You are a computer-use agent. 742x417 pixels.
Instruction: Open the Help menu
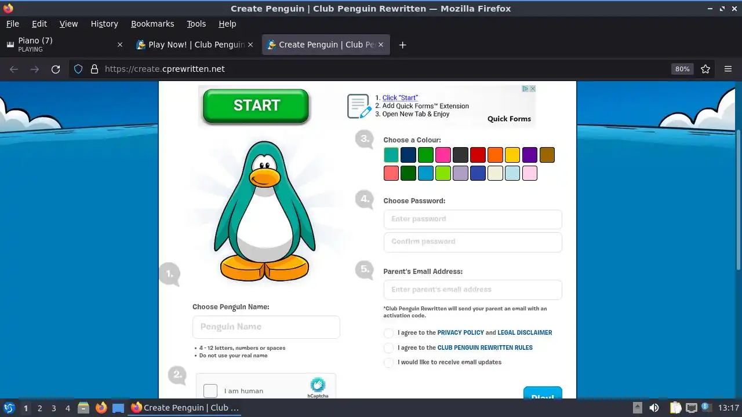pyautogui.click(x=227, y=24)
